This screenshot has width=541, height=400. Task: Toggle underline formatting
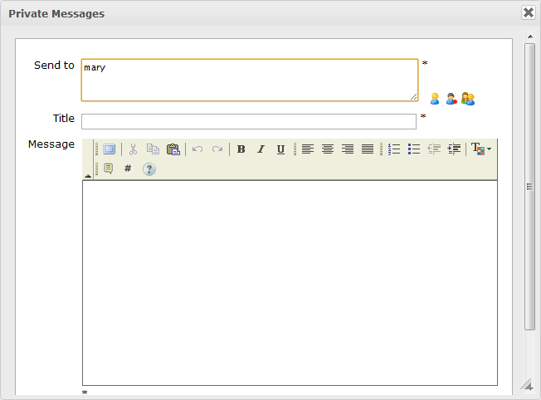(280, 149)
